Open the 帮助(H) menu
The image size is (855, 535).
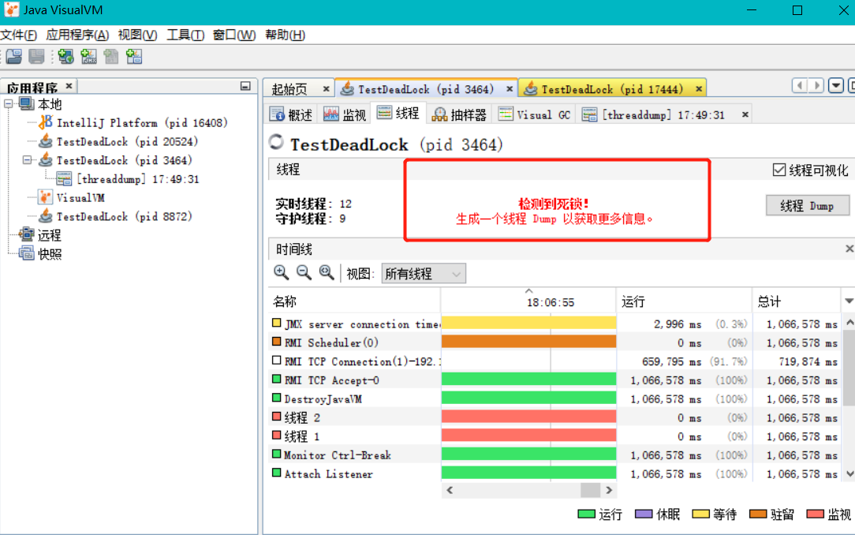coord(285,35)
